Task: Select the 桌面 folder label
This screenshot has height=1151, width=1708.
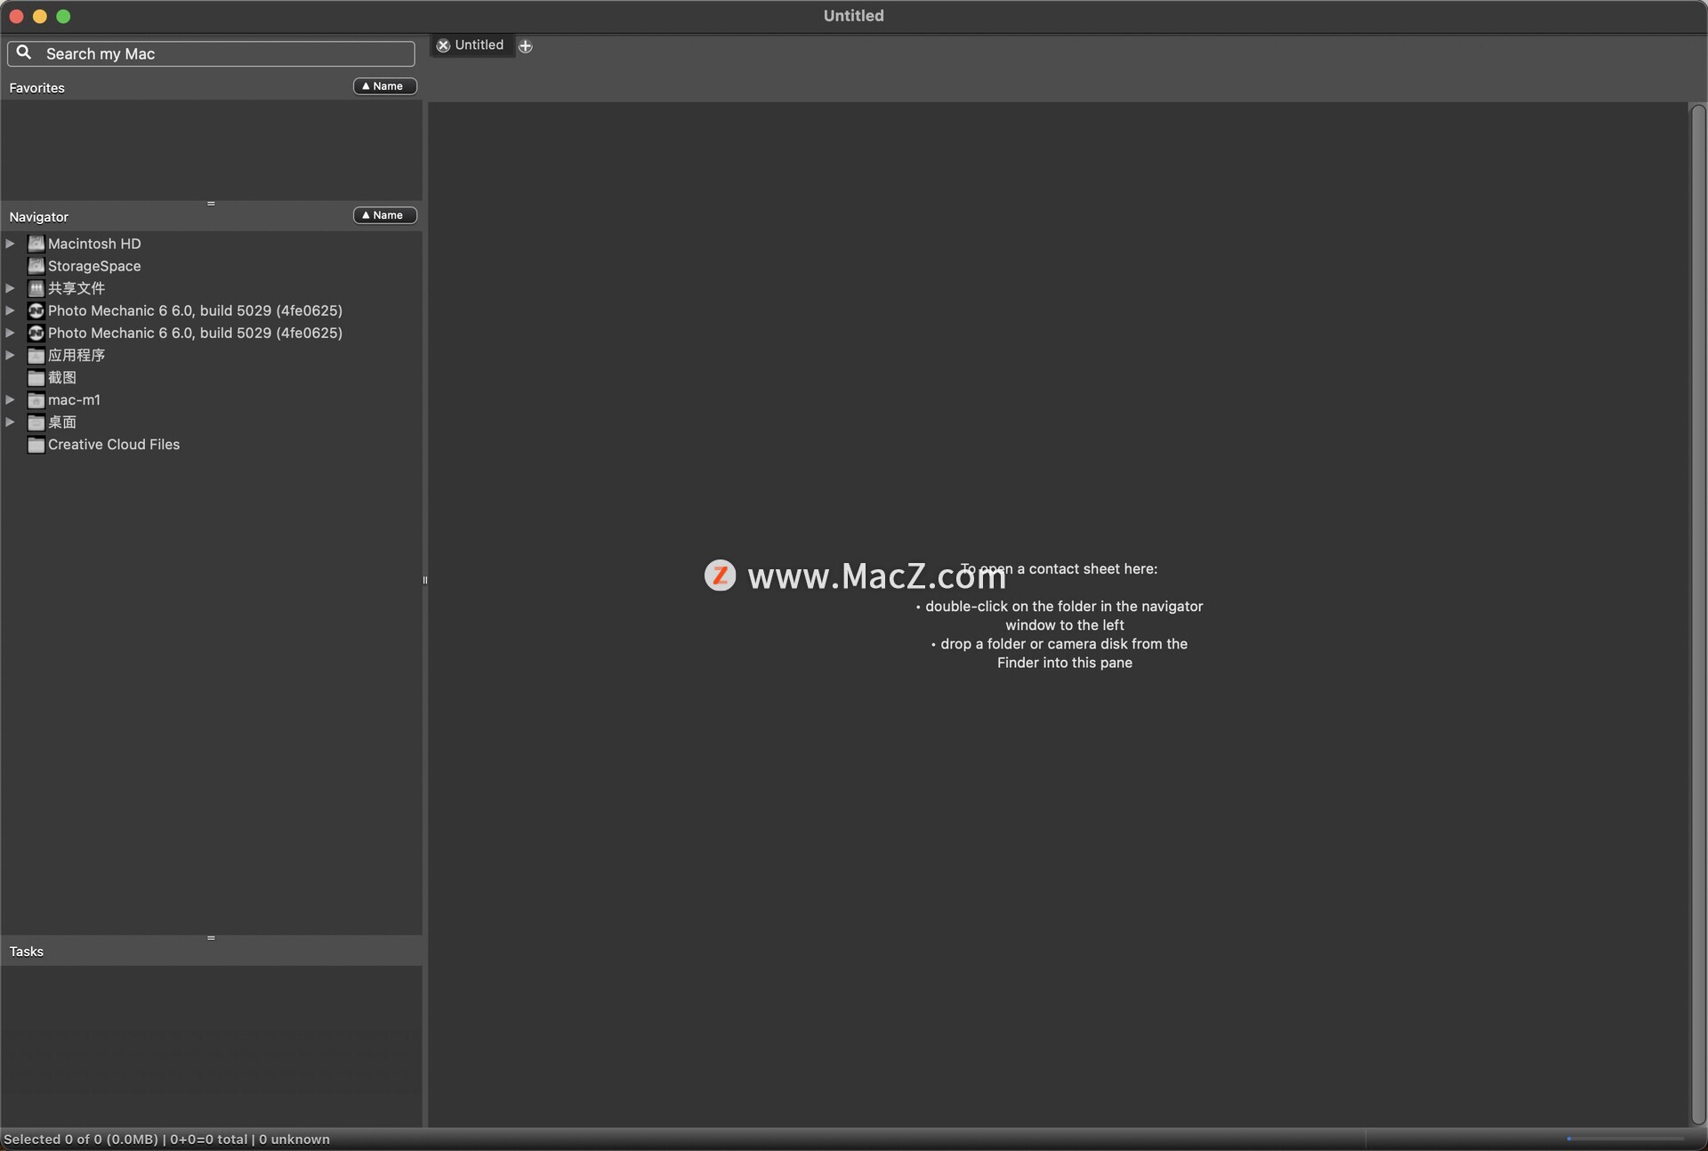Action: 62,423
